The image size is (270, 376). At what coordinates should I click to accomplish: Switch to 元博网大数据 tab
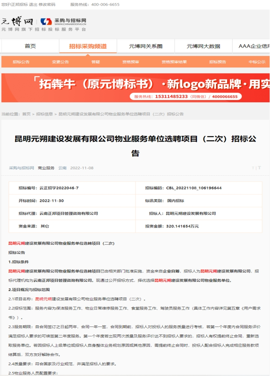tap(203, 46)
